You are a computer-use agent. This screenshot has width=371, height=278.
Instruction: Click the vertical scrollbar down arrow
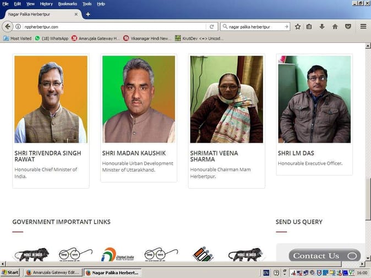pos(368,258)
